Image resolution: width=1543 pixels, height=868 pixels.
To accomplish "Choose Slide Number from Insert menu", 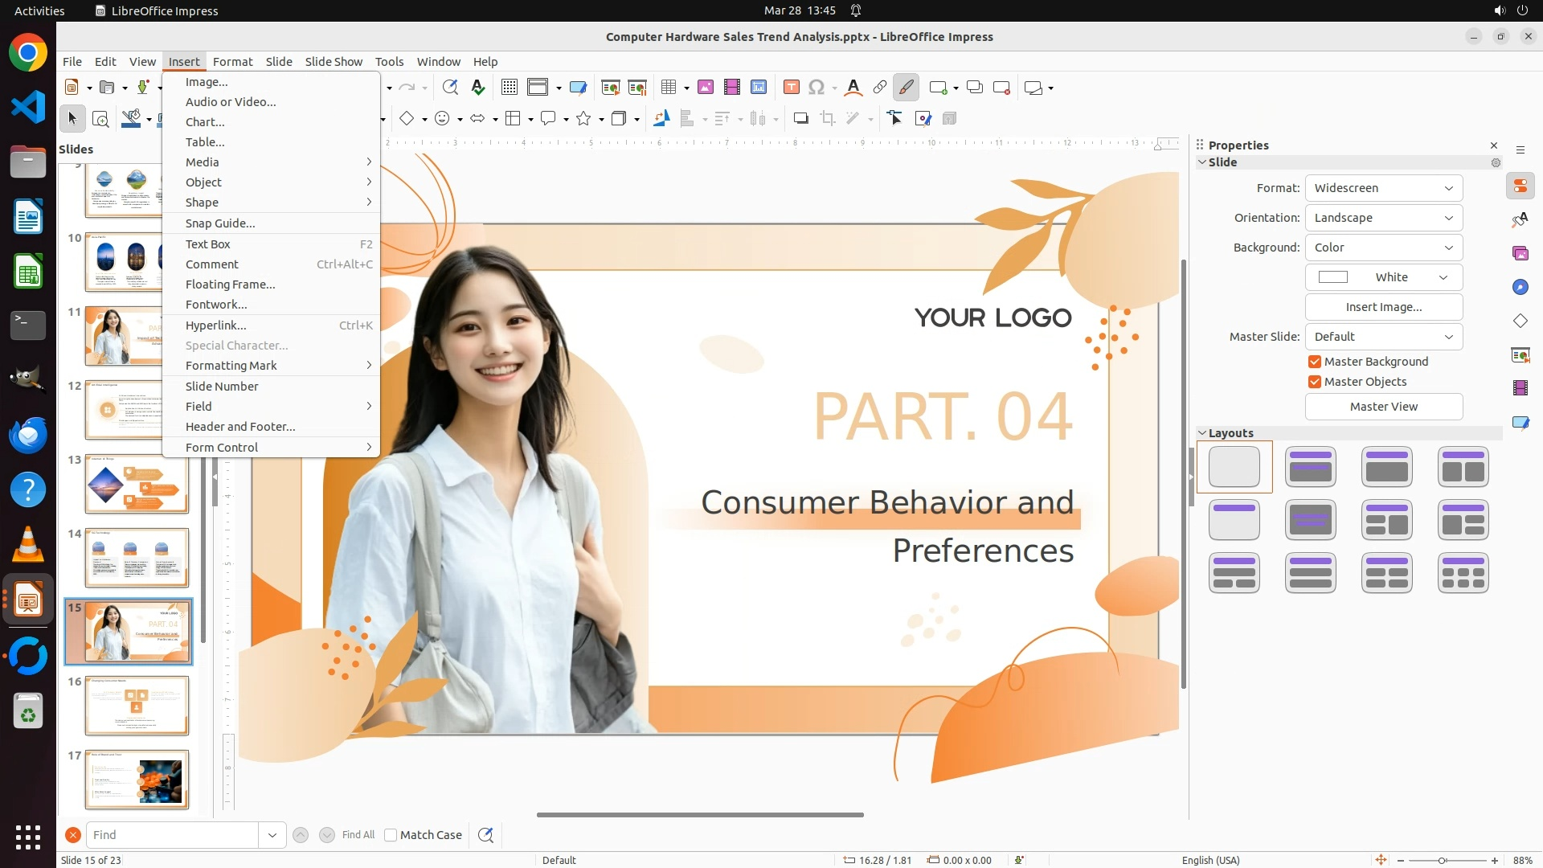I will click(x=222, y=387).
